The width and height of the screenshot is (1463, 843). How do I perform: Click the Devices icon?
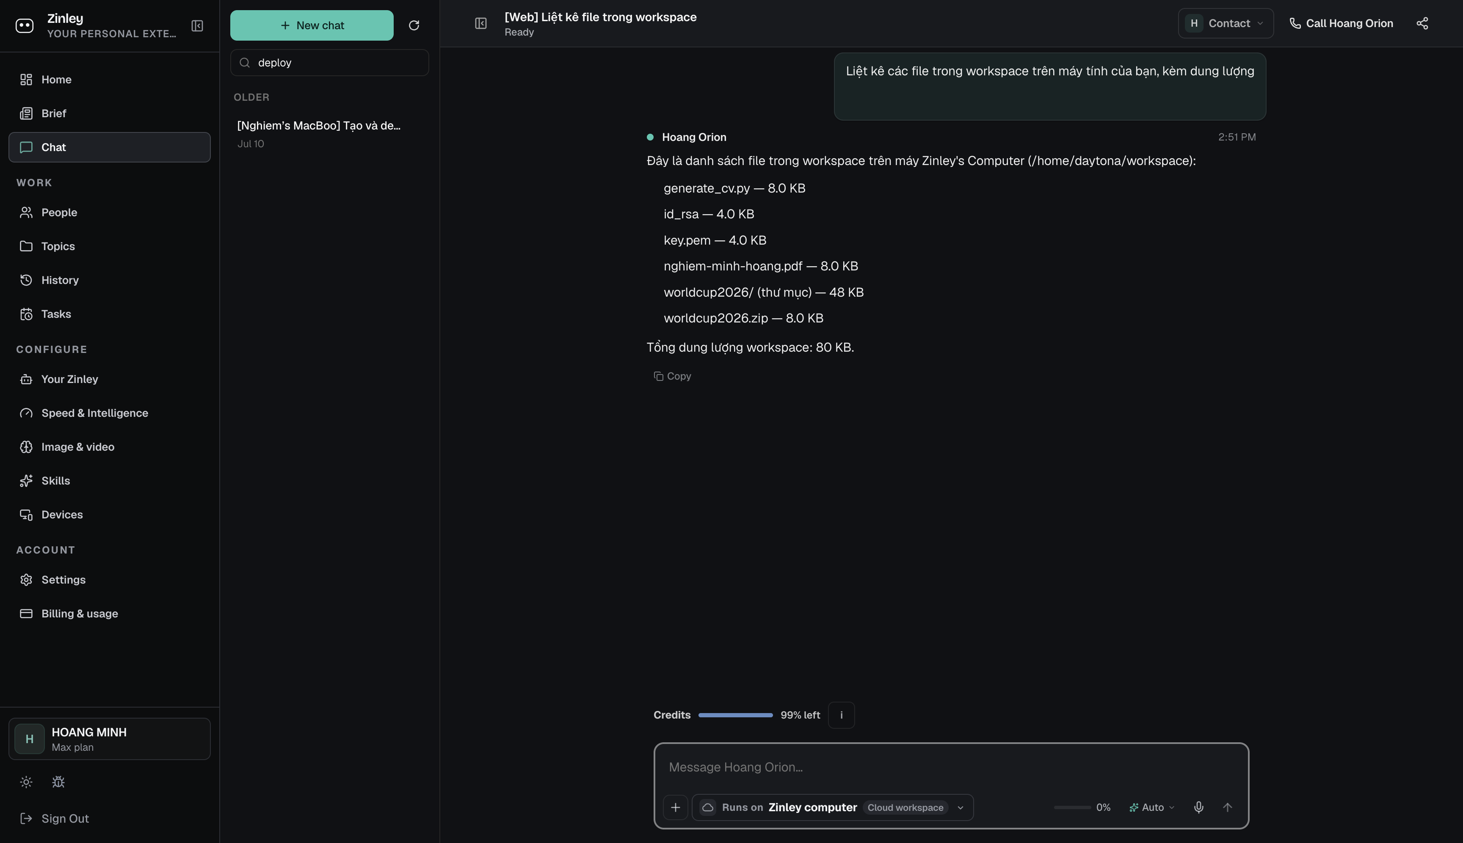(26, 515)
